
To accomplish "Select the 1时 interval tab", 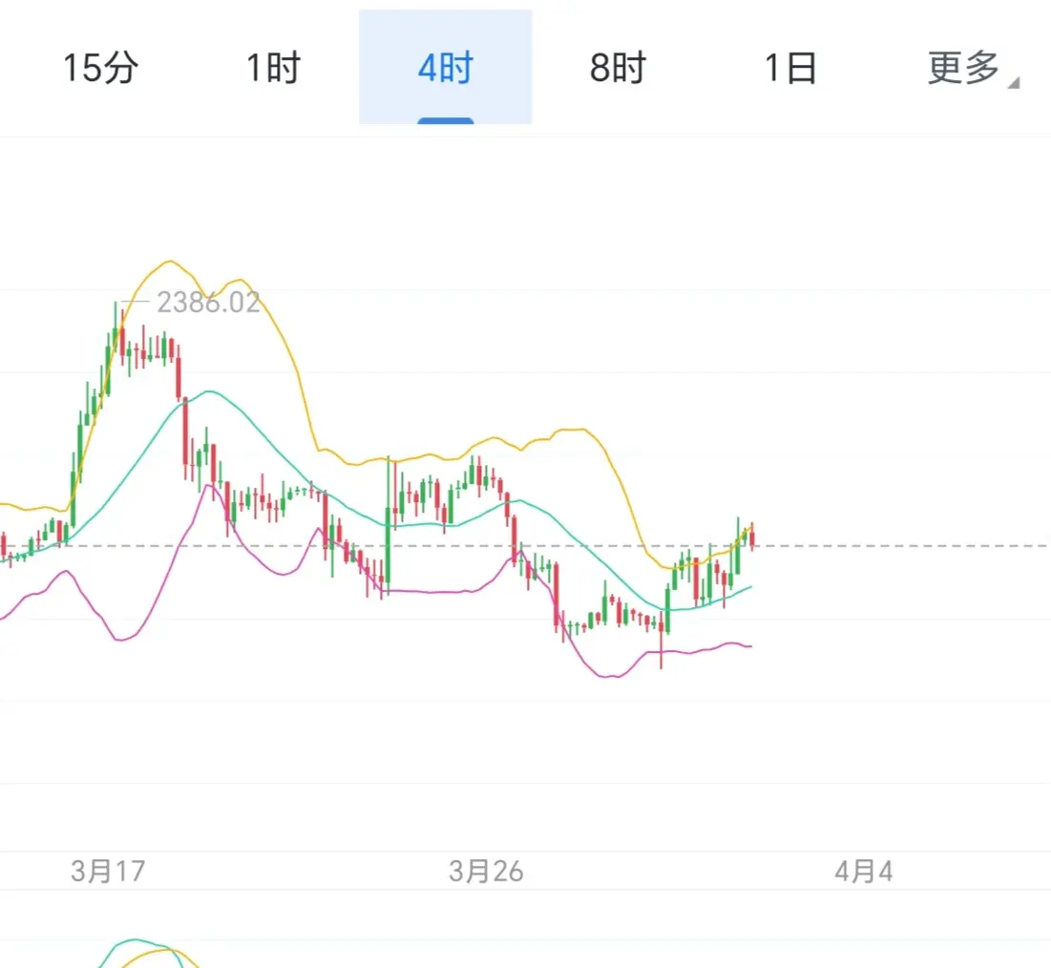I will tap(273, 69).
